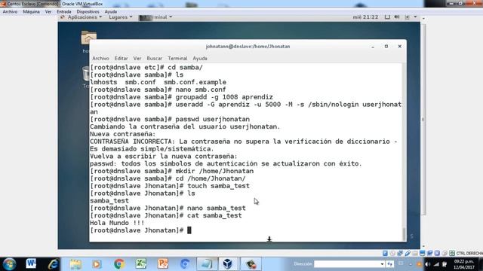The image size is (483, 271).
Task: Open the VirtualBox network adapter indicator
Action: coord(400,253)
